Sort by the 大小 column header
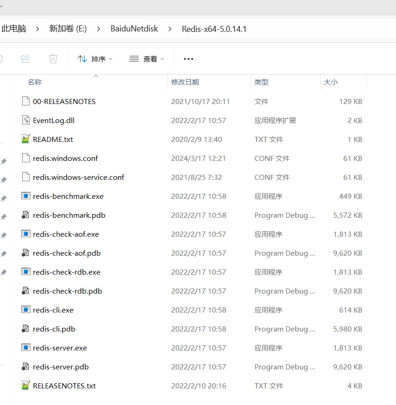This screenshot has width=396, height=405. (x=331, y=82)
